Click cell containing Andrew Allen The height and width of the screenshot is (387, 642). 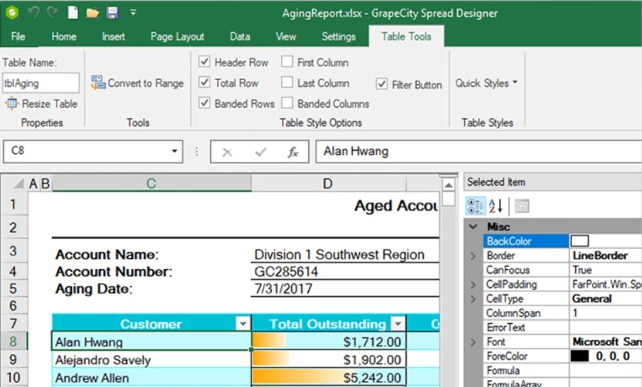(x=152, y=378)
